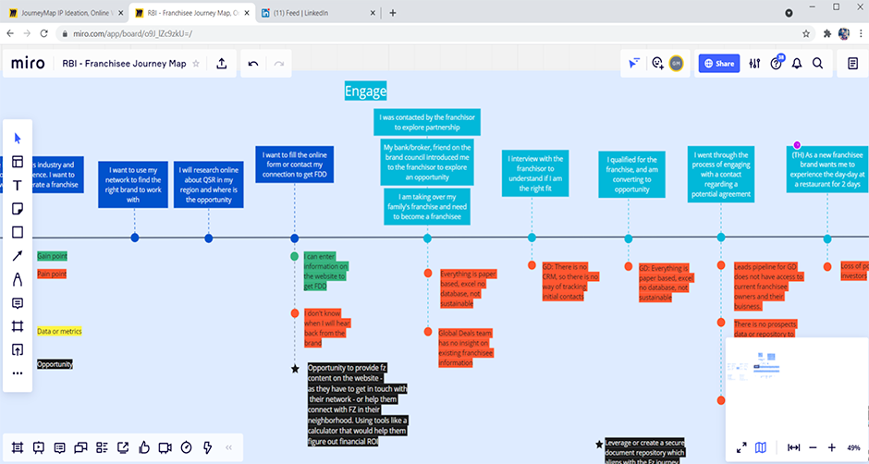869x464 pixels.
Task: Select the Shape rectangle tool
Action: [x=18, y=232]
